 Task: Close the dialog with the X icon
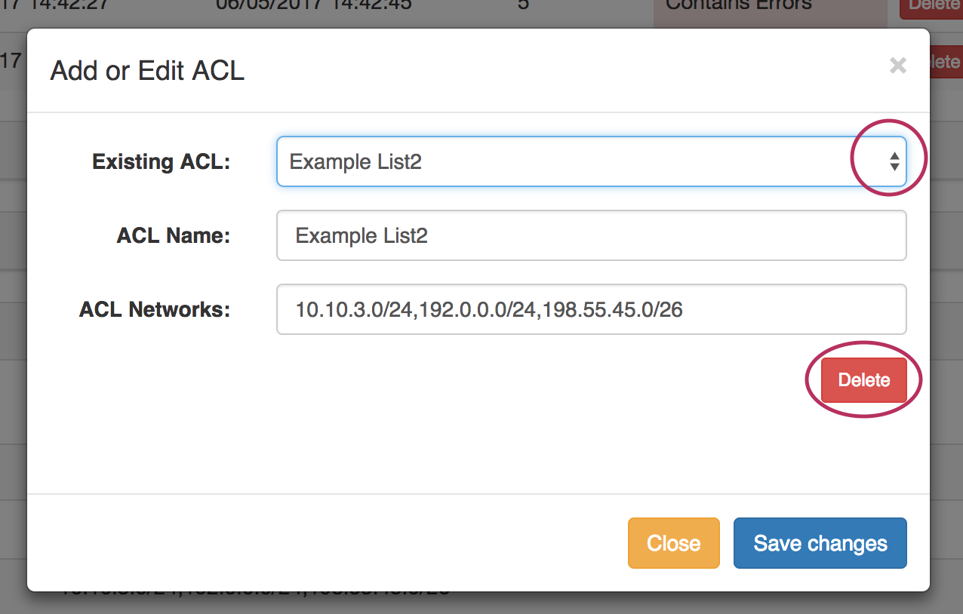(897, 66)
